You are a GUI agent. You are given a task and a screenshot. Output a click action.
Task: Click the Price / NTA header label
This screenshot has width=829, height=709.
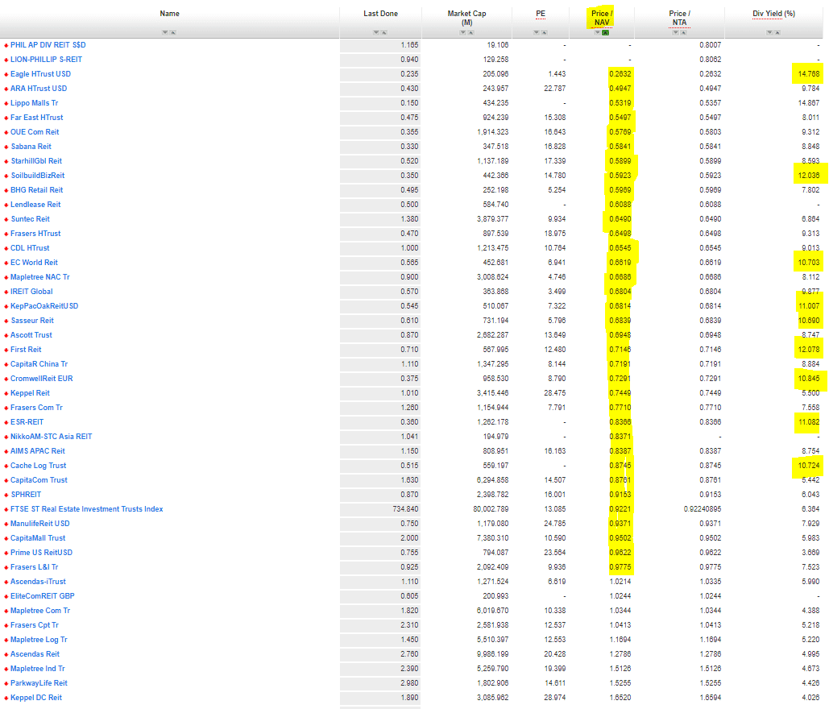coord(679,18)
